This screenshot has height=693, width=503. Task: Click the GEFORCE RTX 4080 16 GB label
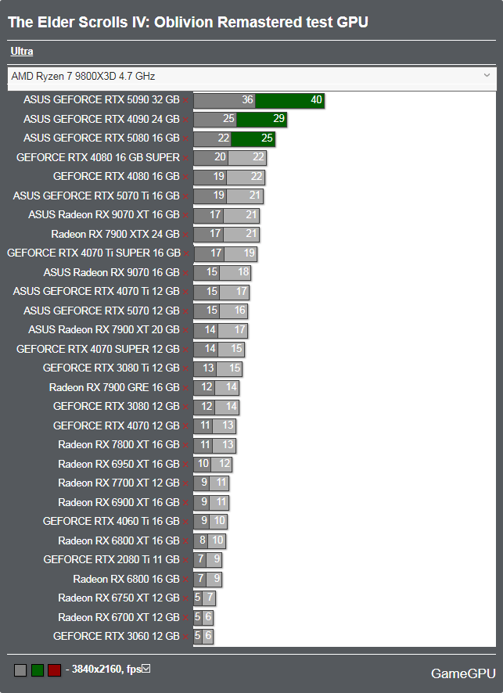coord(117,176)
